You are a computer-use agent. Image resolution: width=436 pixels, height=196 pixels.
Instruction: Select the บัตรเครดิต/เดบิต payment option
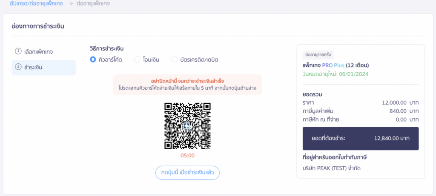(x=174, y=60)
